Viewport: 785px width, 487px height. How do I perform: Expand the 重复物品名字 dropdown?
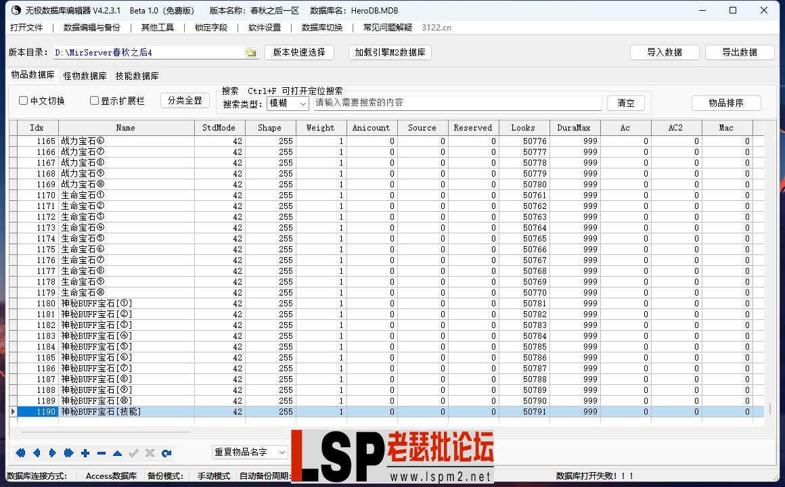tap(250, 452)
